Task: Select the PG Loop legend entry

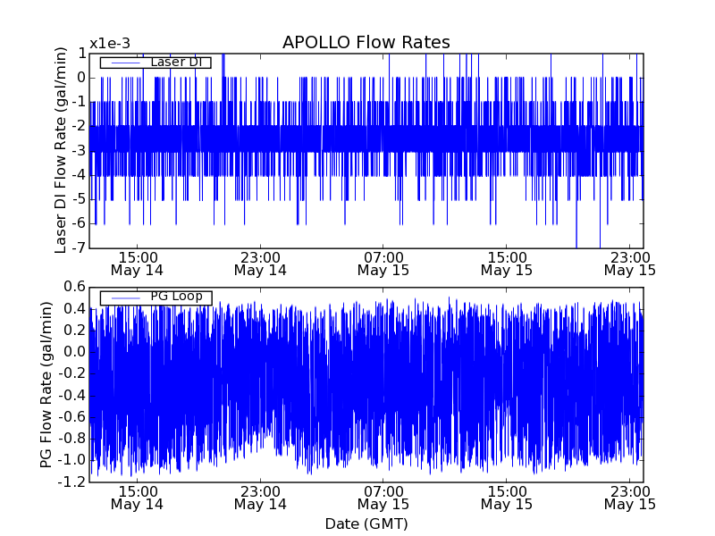Action: (175, 297)
